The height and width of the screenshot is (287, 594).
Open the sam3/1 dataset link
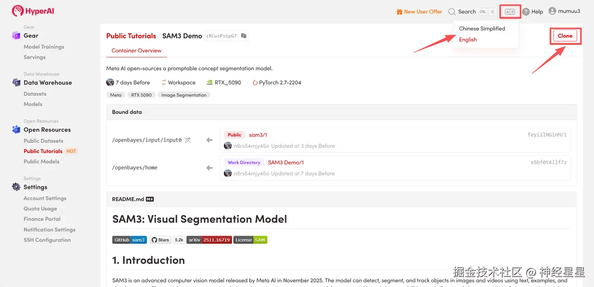258,135
